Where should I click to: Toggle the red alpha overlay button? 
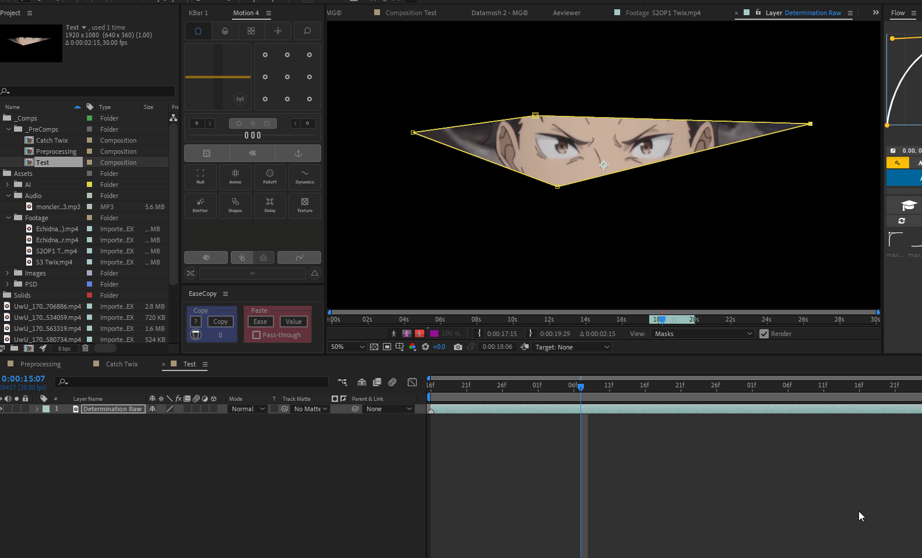pos(420,334)
